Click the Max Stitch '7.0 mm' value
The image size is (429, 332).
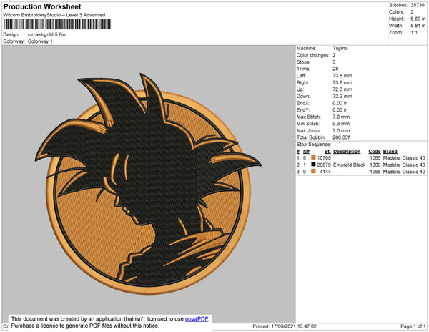341,117
